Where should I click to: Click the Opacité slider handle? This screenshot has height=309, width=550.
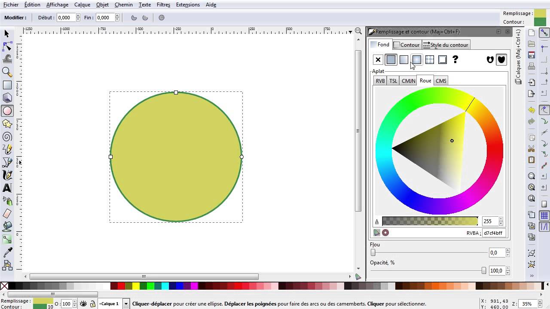point(484,270)
